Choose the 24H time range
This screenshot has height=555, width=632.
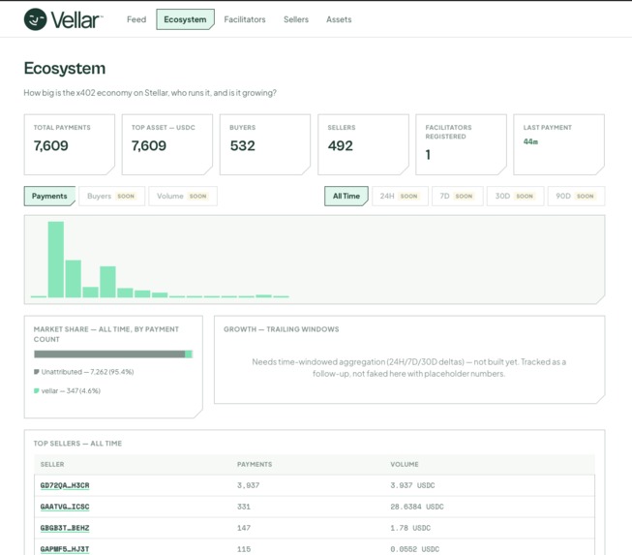pos(400,196)
